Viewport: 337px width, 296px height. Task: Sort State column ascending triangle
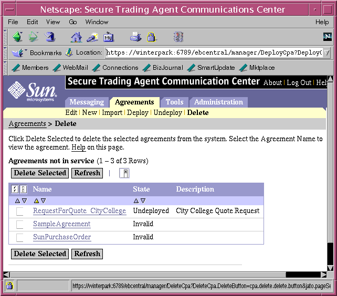136,201
